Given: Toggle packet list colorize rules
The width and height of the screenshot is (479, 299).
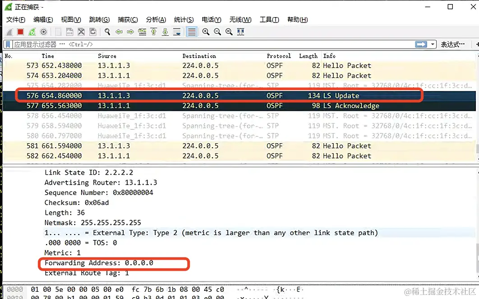Looking at the screenshot, I should [192, 32].
